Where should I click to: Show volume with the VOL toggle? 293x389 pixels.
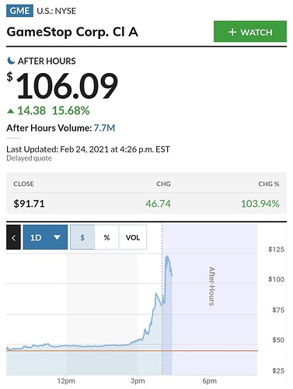pyautogui.click(x=133, y=237)
